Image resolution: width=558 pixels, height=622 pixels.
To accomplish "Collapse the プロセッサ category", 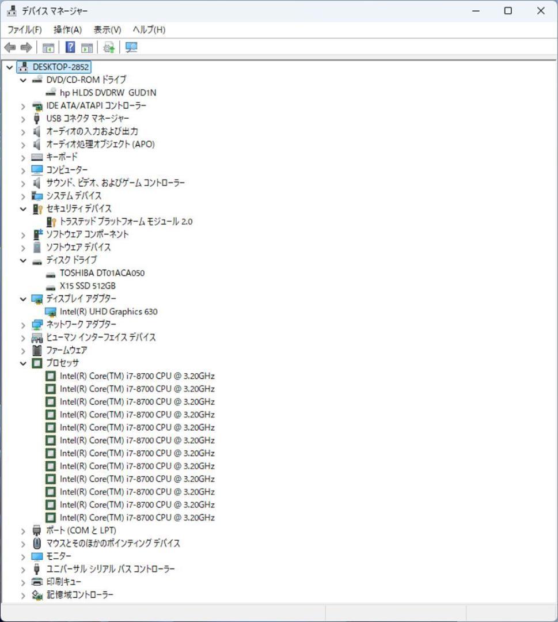I will click(22, 363).
